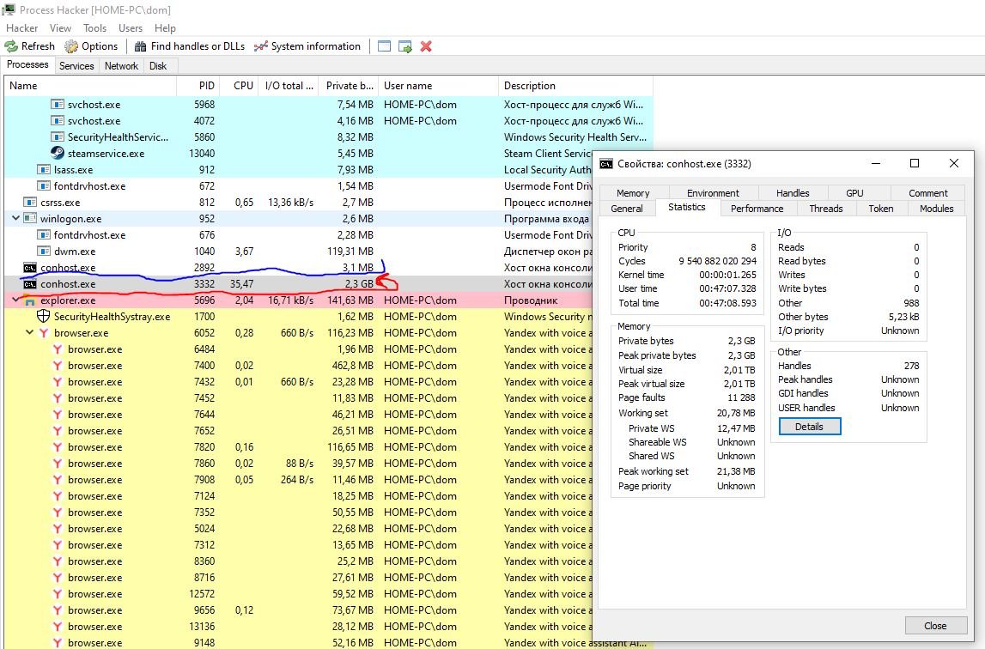
Task: Open System information graph icon
Action: [261, 46]
